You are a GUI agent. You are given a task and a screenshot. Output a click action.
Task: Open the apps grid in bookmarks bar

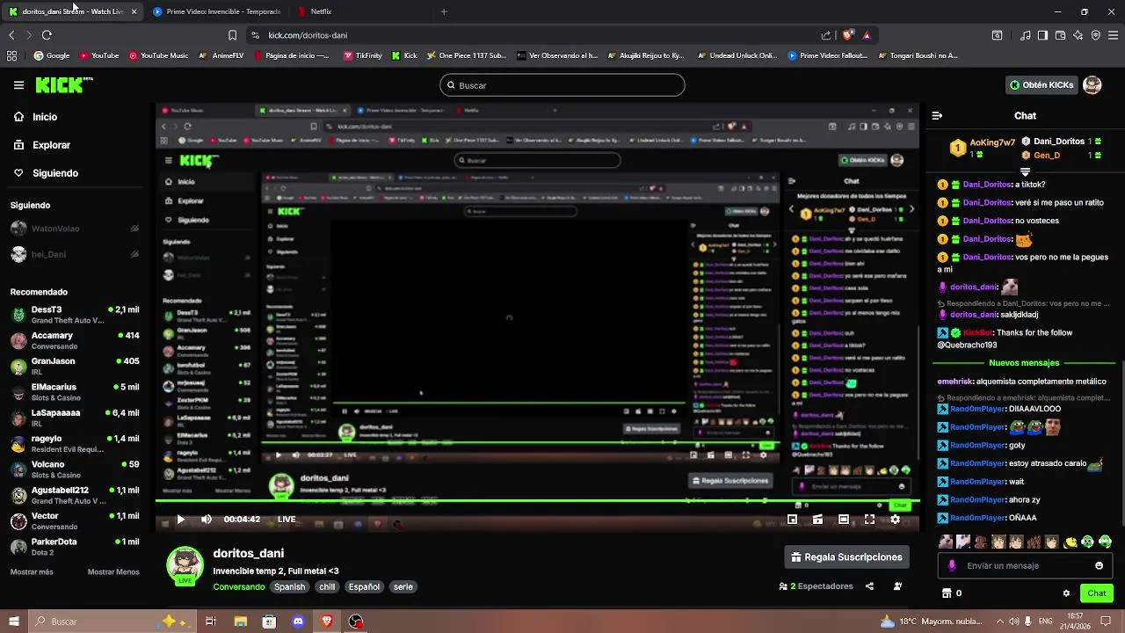click(x=11, y=55)
